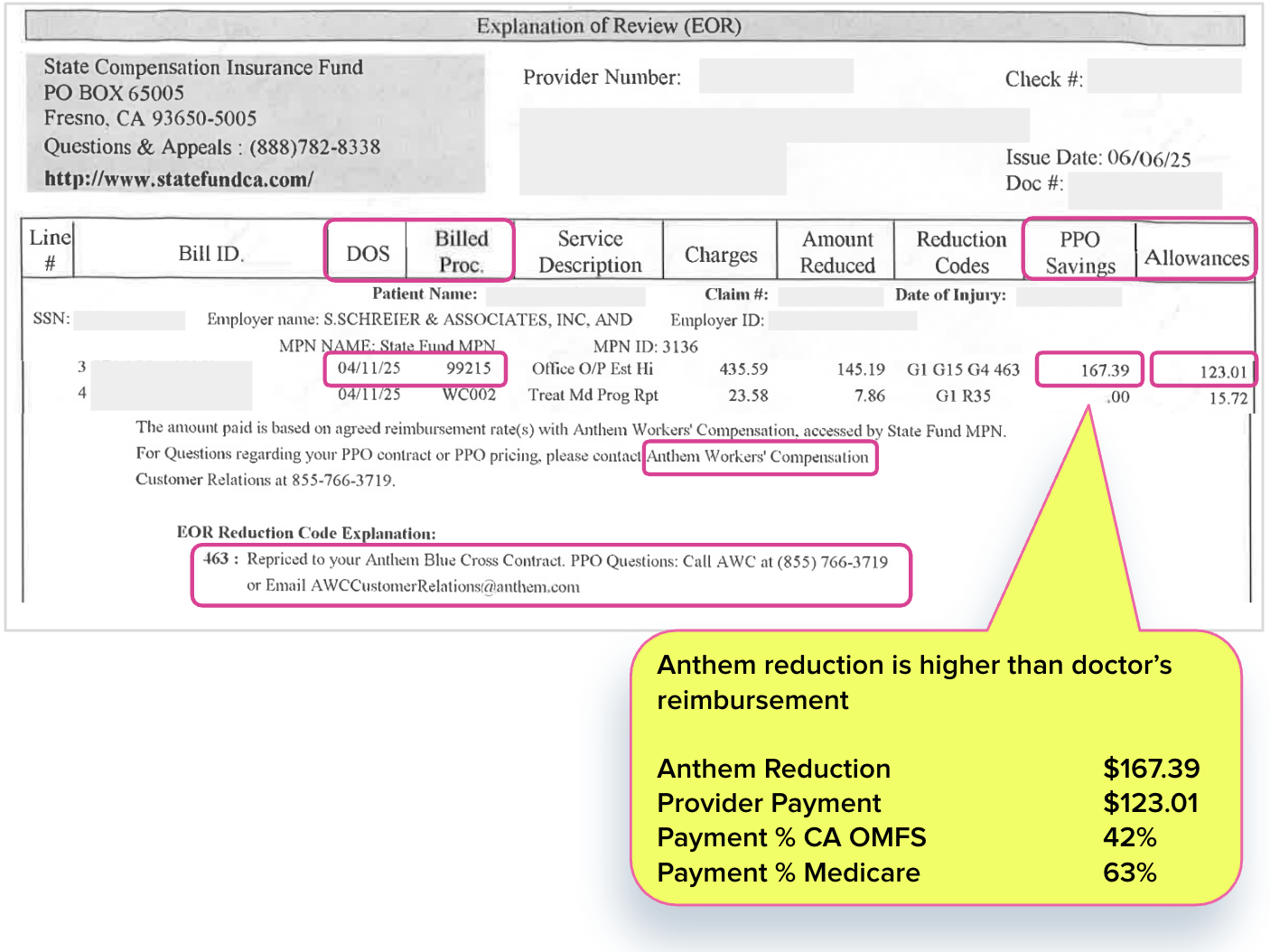Click 'Treat Md Prog Rpt' description
The height and width of the screenshot is (952, 1270).
pos(593,395)
